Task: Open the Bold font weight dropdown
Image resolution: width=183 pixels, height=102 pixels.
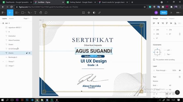Action: click(x=155, y=85)
